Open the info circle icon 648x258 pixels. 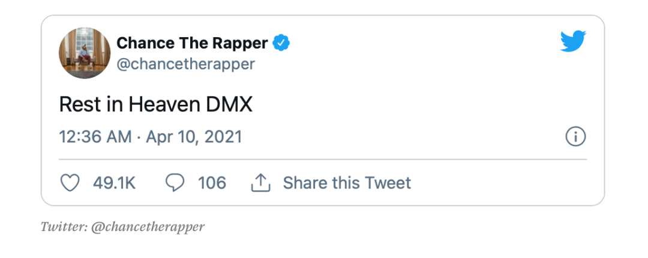click(575, 136)
